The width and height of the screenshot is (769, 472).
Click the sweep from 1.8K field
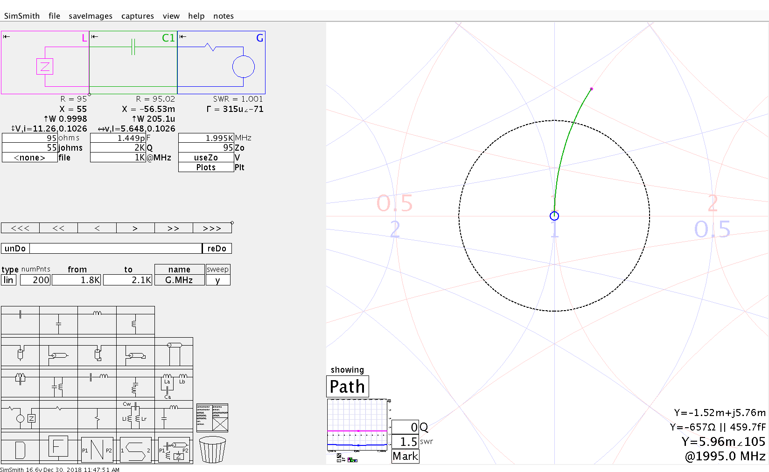(x=77, y=280)
